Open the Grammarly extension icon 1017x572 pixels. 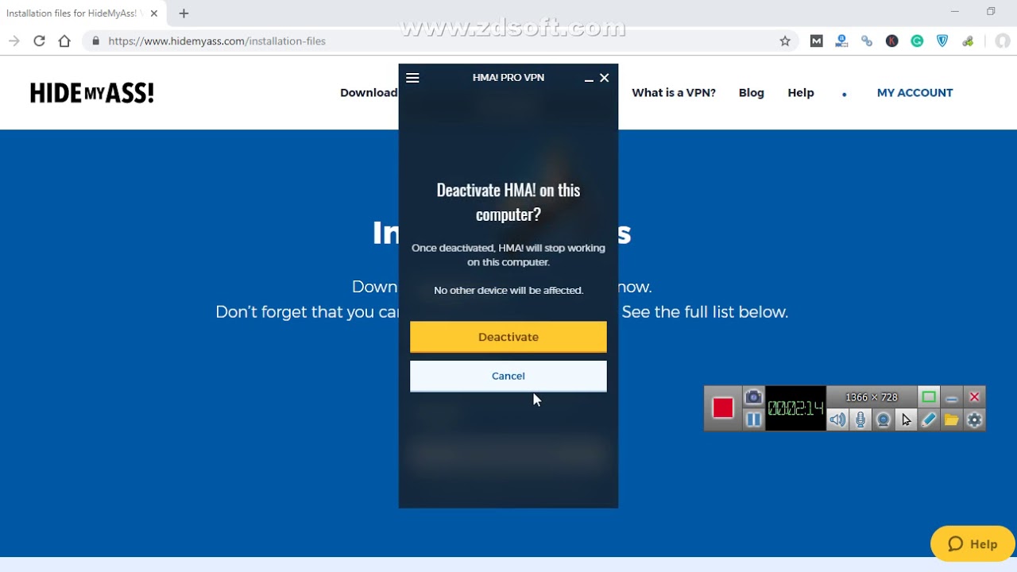click(918, 41)
